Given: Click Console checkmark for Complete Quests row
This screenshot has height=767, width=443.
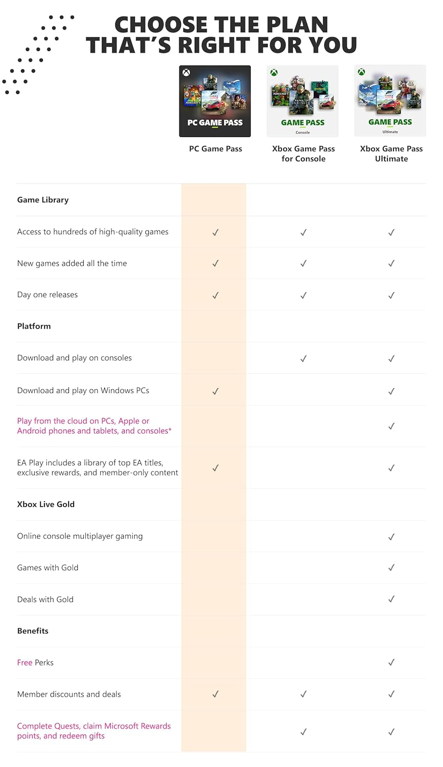Looking at the screenshot, I should click(x=304, y=732).
